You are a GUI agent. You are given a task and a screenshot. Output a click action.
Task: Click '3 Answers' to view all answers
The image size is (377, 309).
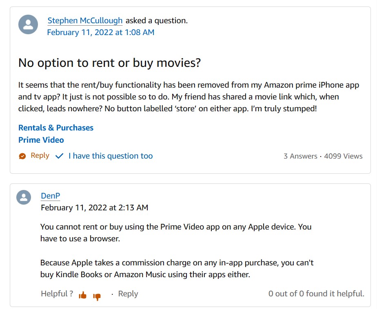pyautogui.click(x=301, y=156)
